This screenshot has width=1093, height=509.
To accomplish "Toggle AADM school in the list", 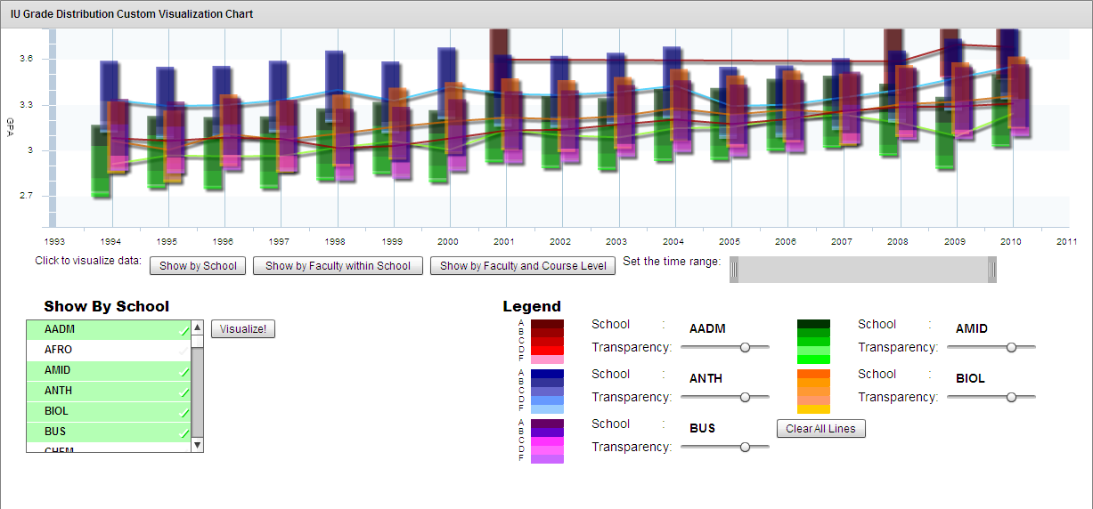I will (109, 329).
